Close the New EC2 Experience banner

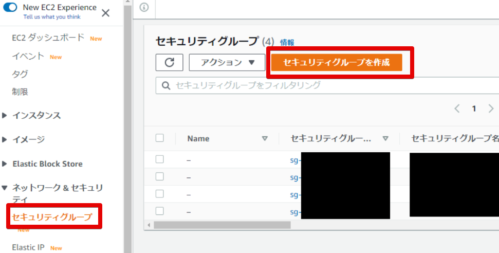pos(105,13)
